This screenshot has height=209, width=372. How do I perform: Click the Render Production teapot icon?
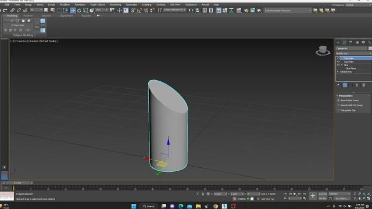(259, 10)
